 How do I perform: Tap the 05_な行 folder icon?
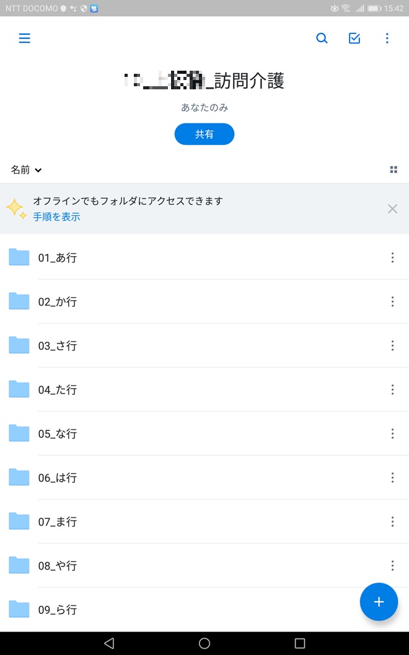pyautogui.click(x=19, y=434)
